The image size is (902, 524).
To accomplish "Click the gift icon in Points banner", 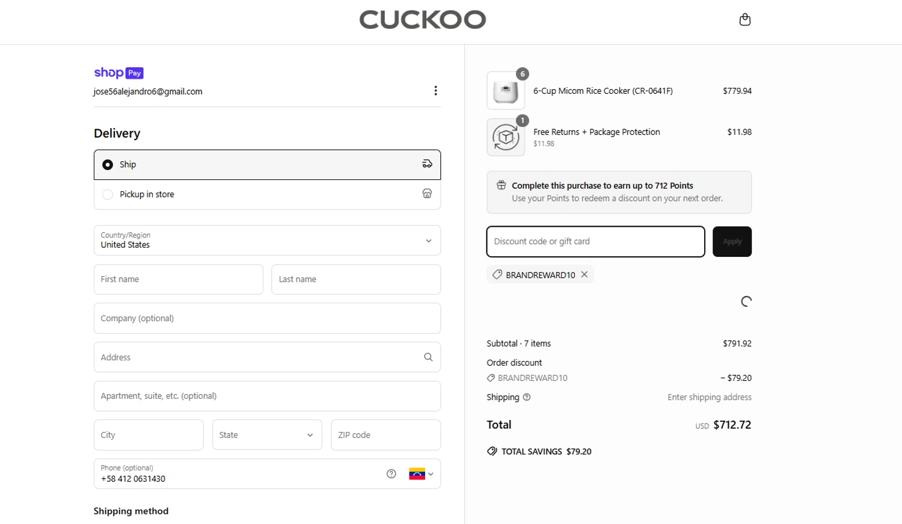I will click(x=502, y=185).
